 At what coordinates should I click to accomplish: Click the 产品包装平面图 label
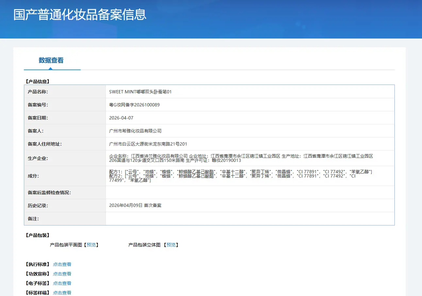[66, 245]
